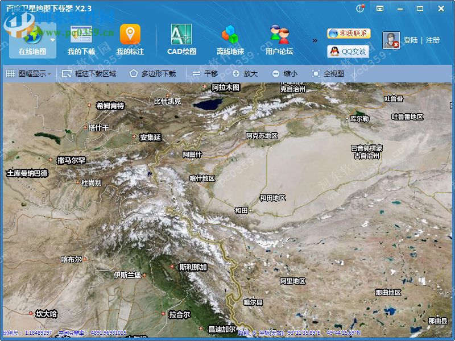Image resolution: width=455 pixels, height=341 pixels.
Task: Click the 比什凯克 city label
Action: pyautogui.click(x=167, y=101)
